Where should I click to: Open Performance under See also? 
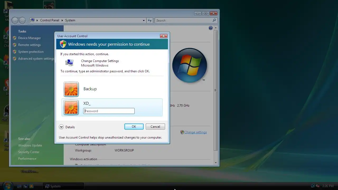pos(27,159)
